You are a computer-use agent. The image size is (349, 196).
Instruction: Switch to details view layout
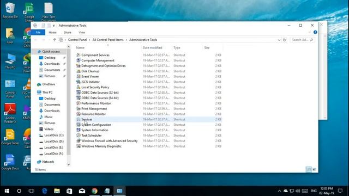click(309, 169)
